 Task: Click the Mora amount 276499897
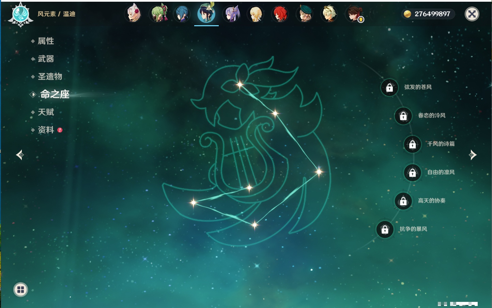(432, 14)
